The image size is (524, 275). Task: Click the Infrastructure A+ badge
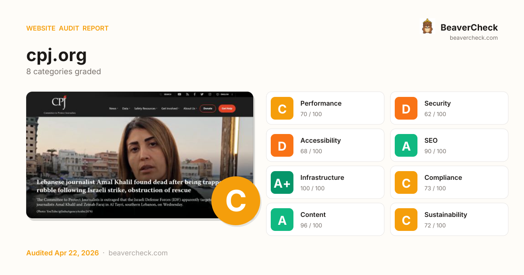pyautogui.click(x=282, y=182)
